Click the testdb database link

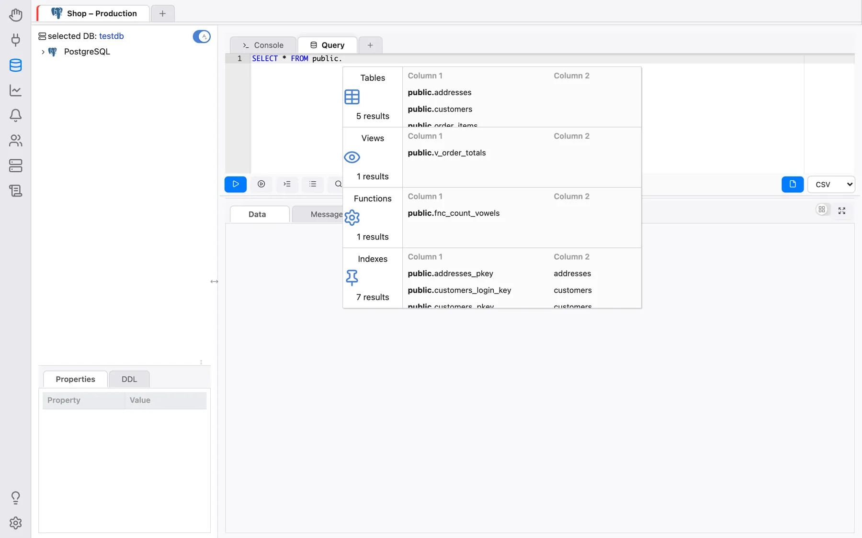pos(112,36)
